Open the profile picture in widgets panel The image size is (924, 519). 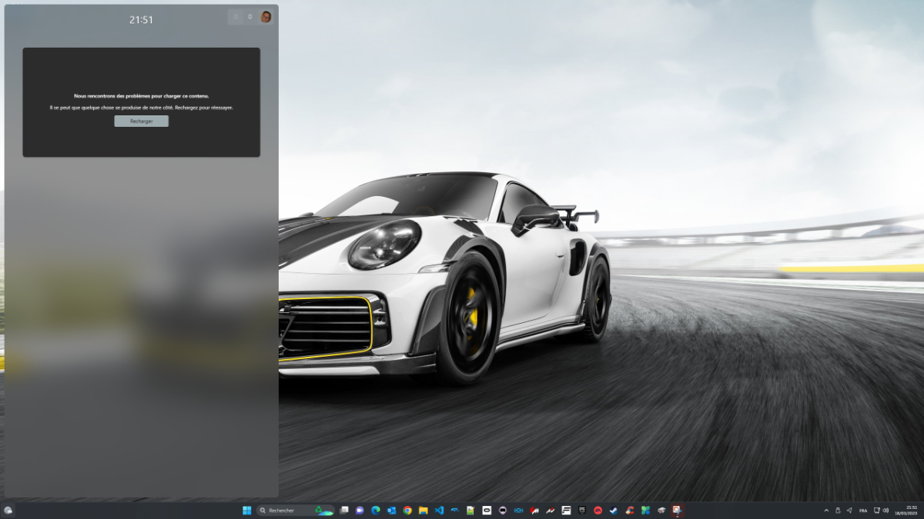click(x=266, y=17)
